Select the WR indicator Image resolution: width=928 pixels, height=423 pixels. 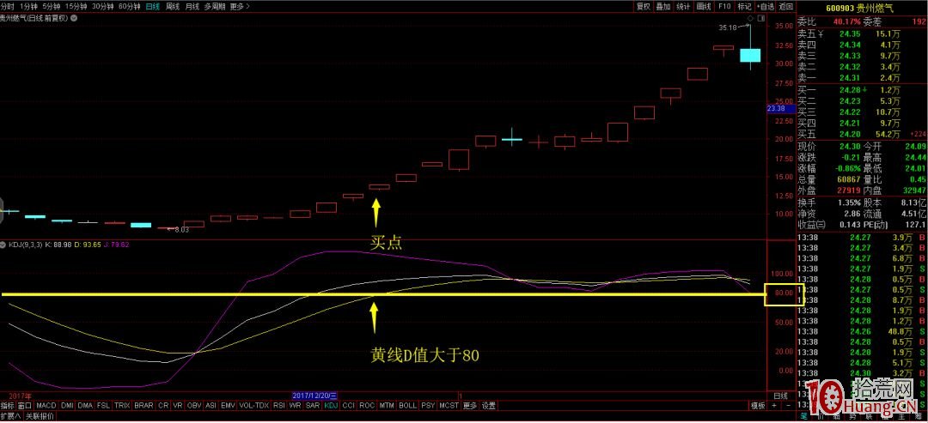296,406
